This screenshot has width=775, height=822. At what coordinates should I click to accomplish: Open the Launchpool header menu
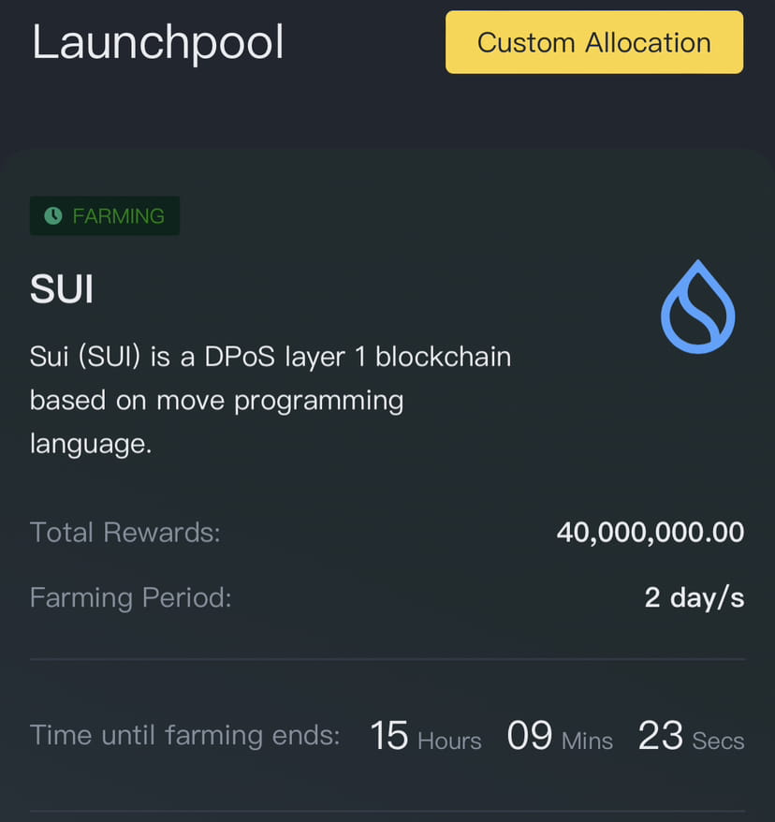pyautogui.click(x=157, y=42)
